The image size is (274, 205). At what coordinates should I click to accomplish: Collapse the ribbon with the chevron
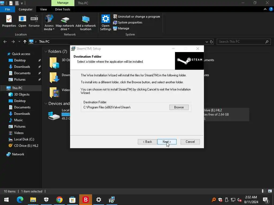click(x=265, y=9)
